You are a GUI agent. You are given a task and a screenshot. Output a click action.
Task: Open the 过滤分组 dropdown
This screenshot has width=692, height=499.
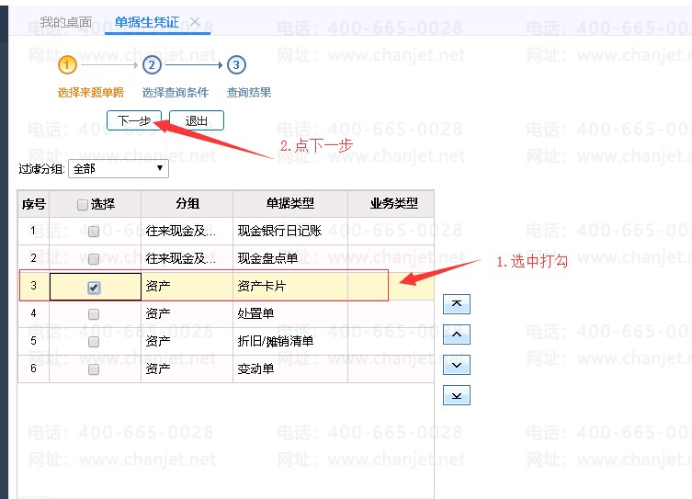pyautogui.click(x=119, y=168)
